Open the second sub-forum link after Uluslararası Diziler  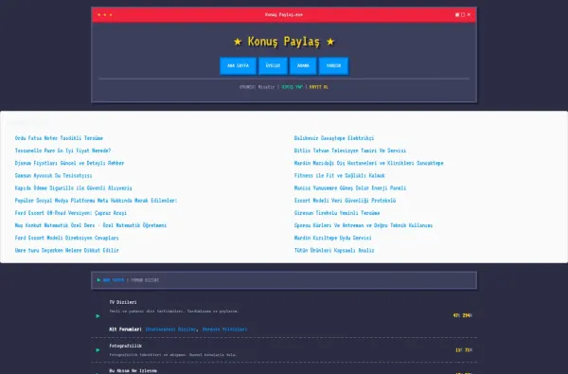[225, 329]
